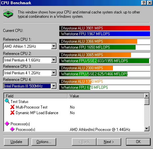Image resolution: width=153 pixels, height=149 pixels.
Task: Click AMD Athlon 1.2GHz combo box
Action: tap(30, 46)
